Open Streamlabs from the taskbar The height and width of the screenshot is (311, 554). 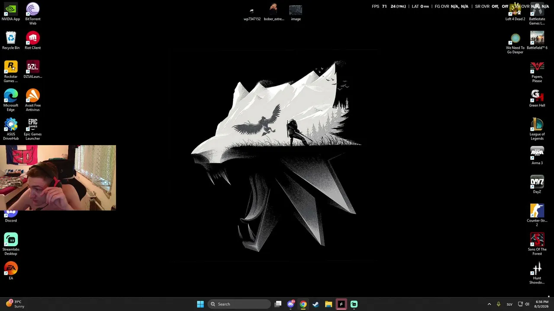click(354, 304)
